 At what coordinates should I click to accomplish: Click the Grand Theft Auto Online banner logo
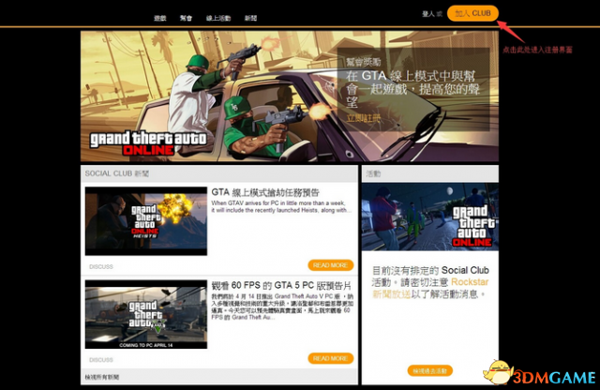pos(140,142)
